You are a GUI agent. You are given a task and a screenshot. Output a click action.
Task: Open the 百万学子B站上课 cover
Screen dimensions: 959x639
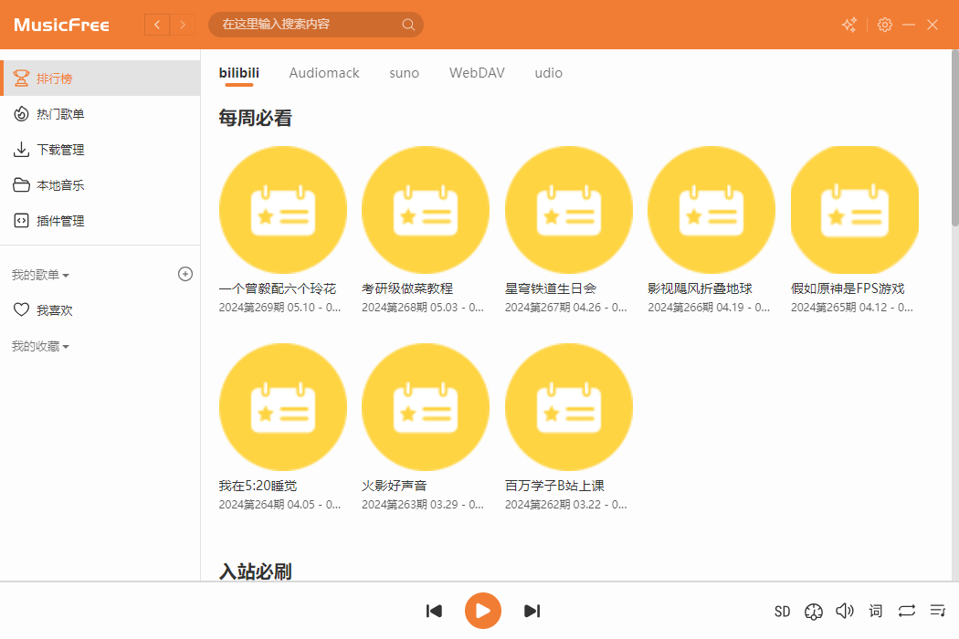click(x=569, y=407)
